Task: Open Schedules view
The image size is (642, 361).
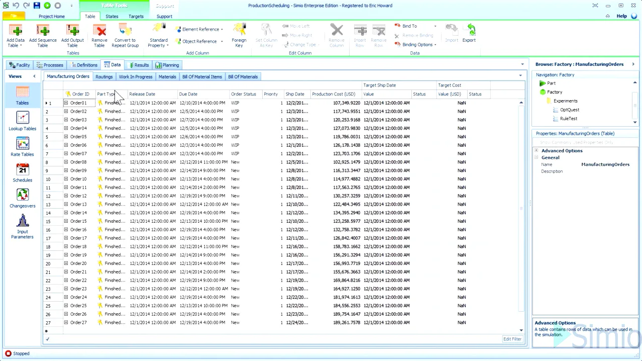Action: point(22,173)
